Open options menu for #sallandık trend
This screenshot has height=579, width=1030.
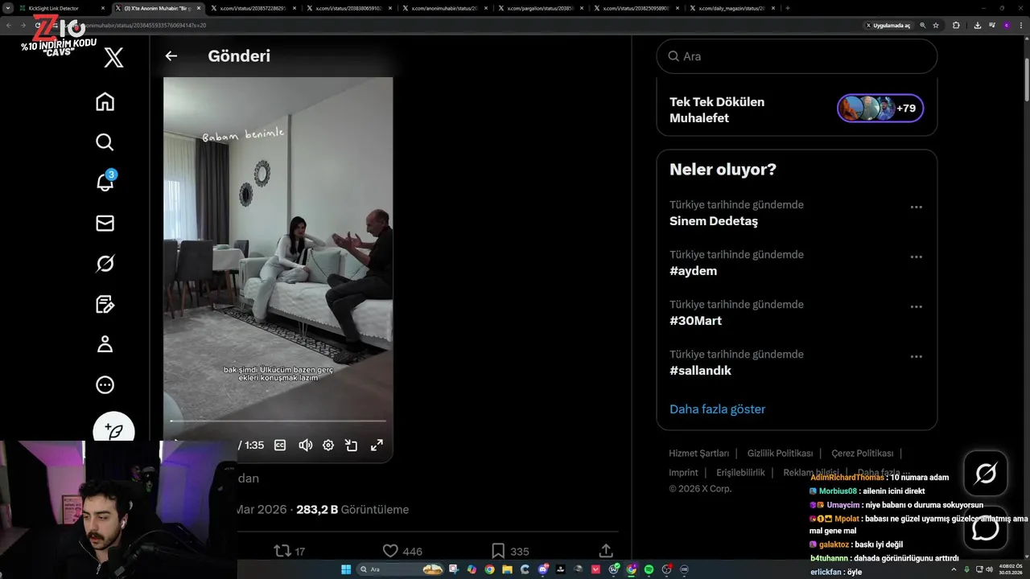tap(916, 357)
